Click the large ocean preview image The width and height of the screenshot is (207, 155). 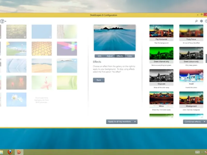point(115,38)
